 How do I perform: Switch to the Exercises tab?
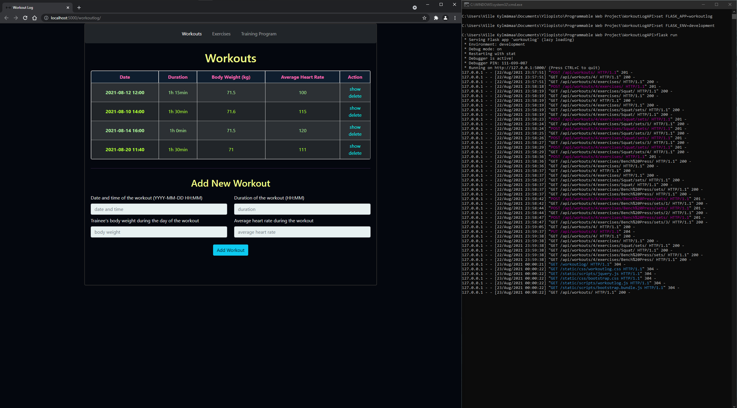(x=221, y=34)
